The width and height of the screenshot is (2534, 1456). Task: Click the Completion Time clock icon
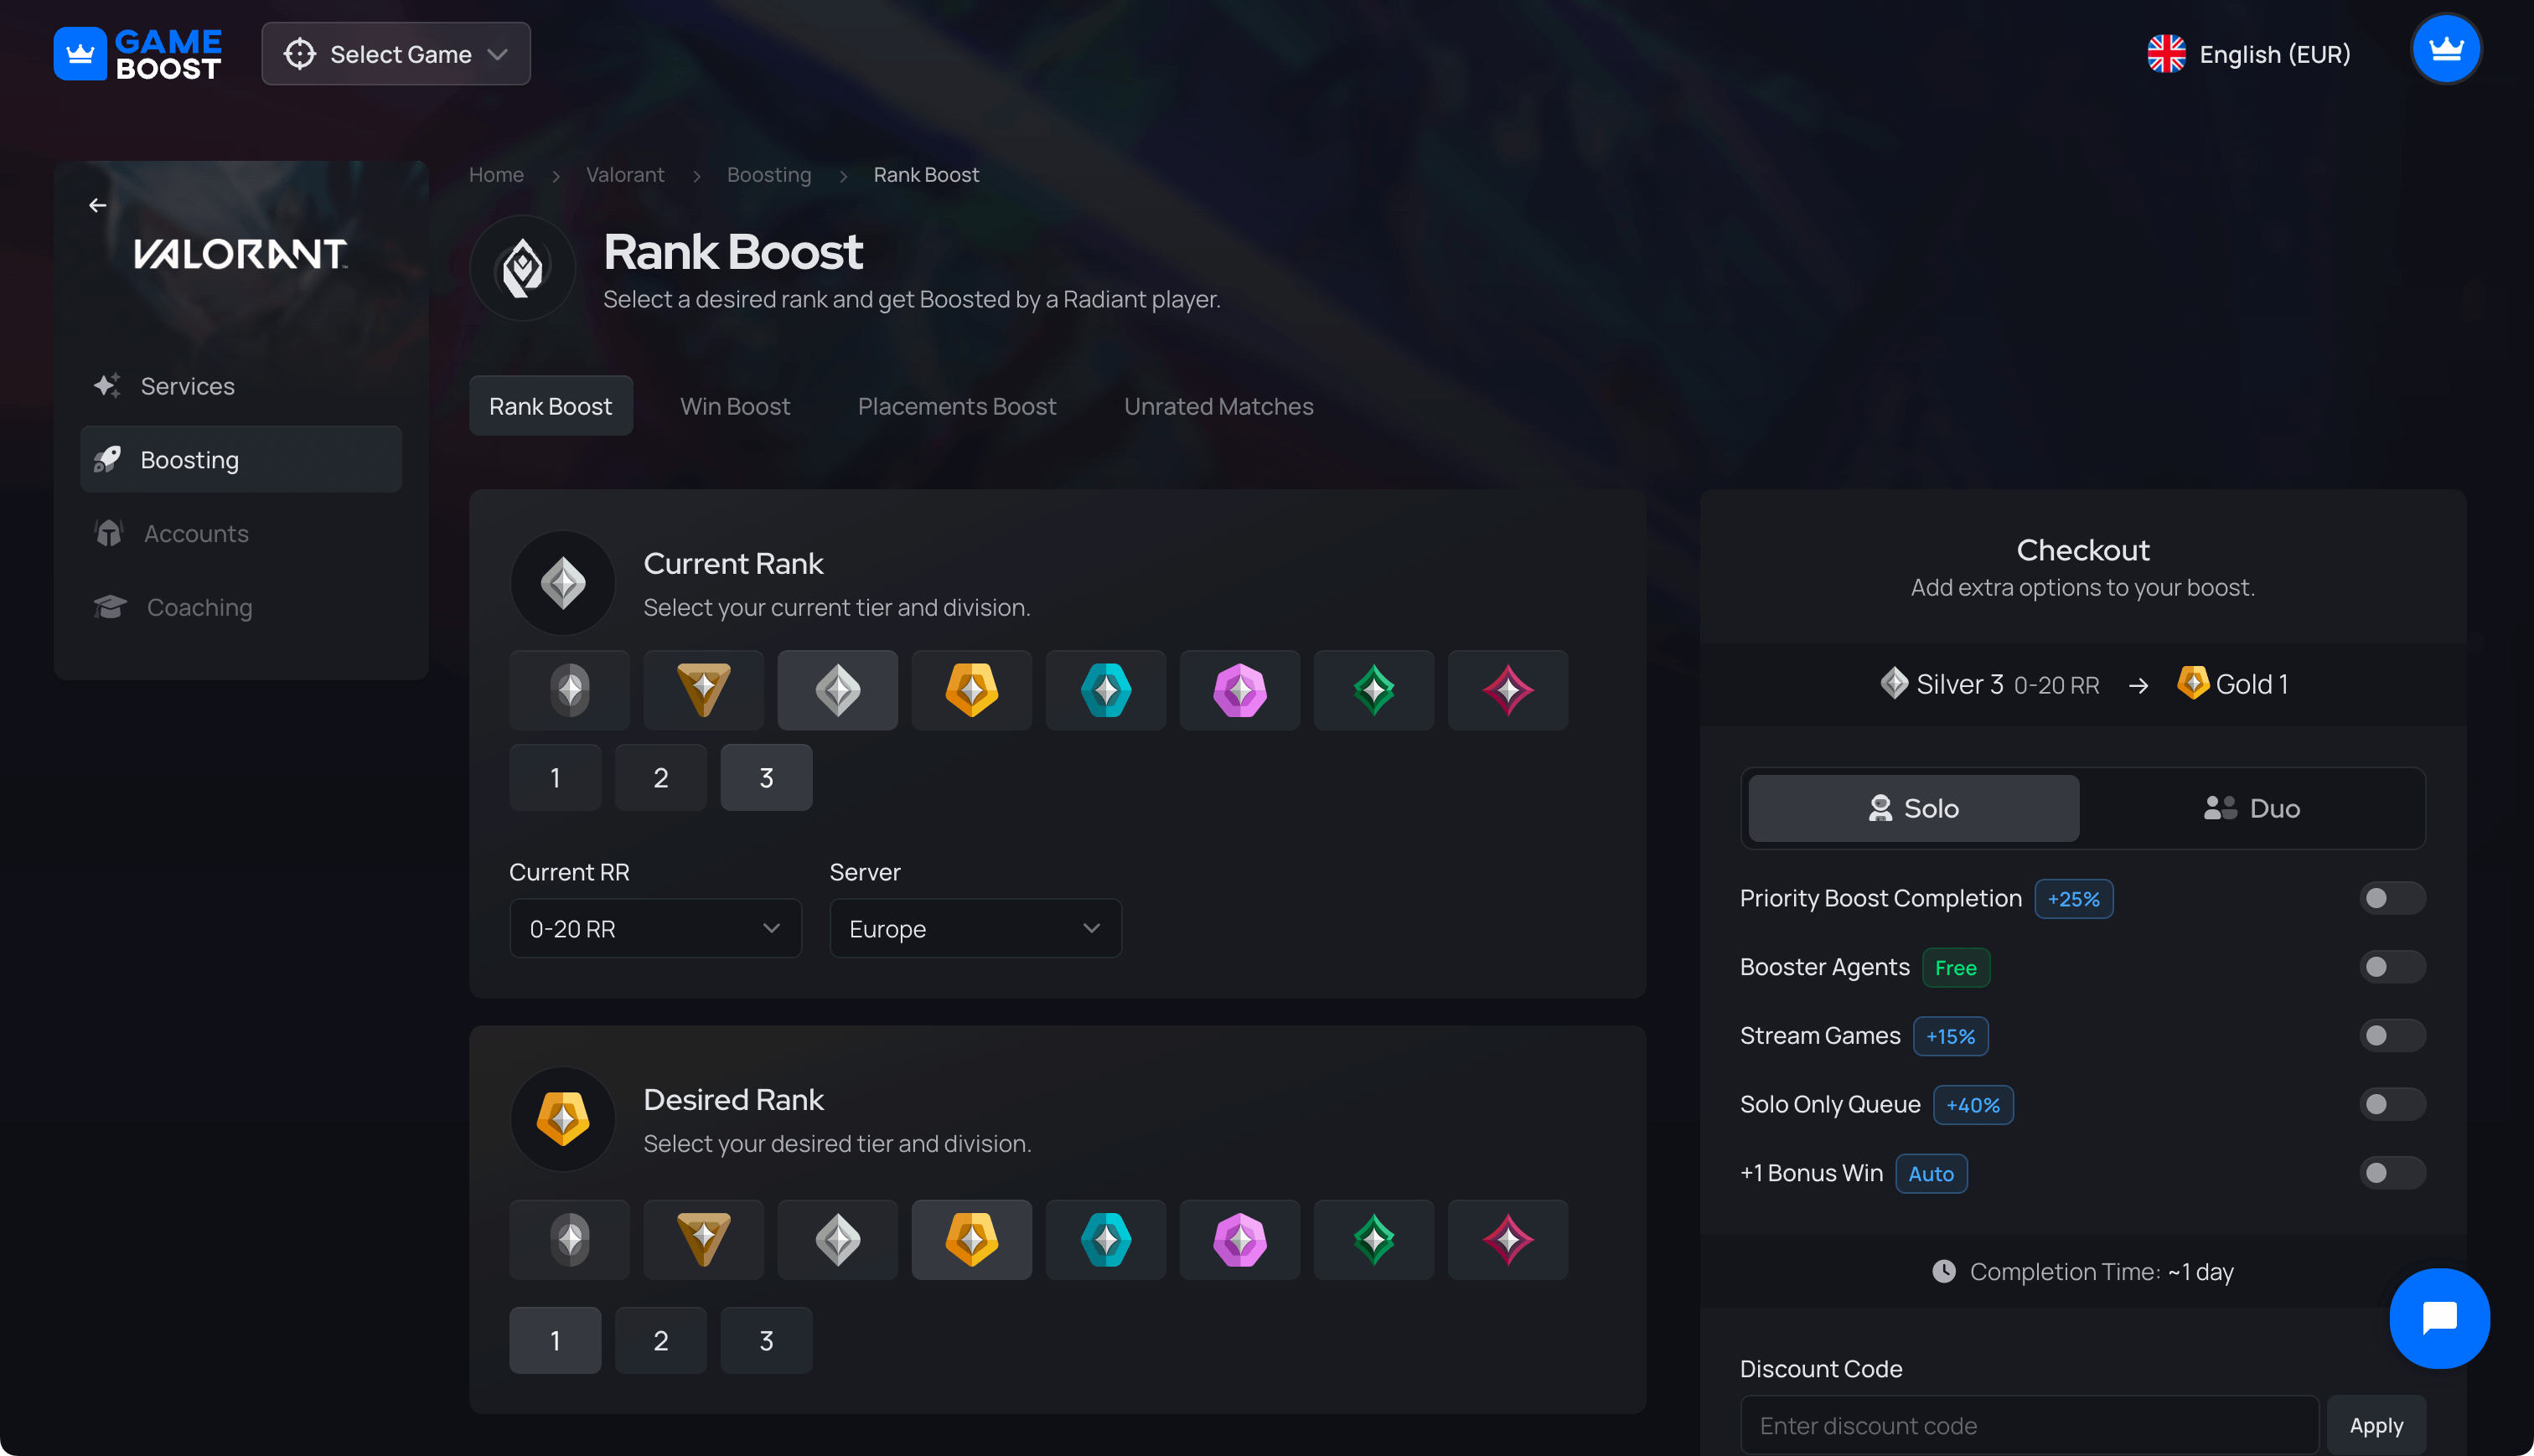(1943, 1271)
